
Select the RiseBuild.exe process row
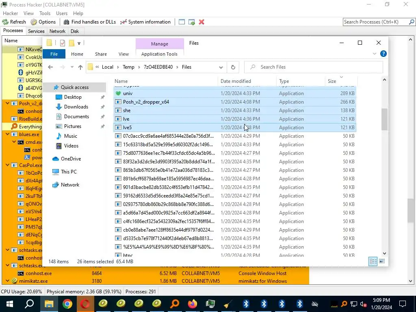(x=26, y=119)
